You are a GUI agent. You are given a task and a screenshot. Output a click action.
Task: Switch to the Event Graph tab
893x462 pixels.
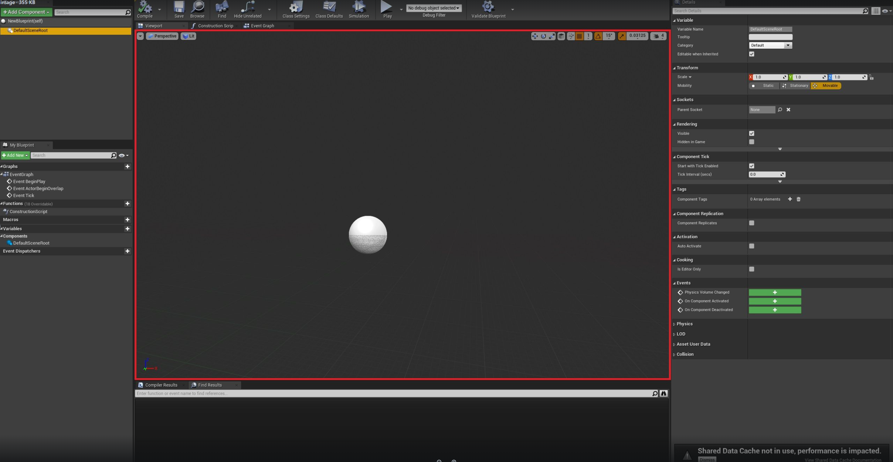262,26
